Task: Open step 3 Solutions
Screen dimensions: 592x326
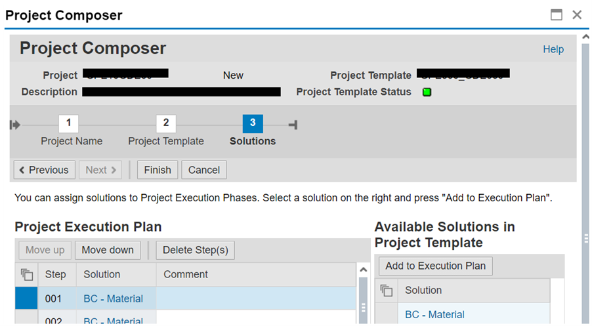Action: (253, 123)
